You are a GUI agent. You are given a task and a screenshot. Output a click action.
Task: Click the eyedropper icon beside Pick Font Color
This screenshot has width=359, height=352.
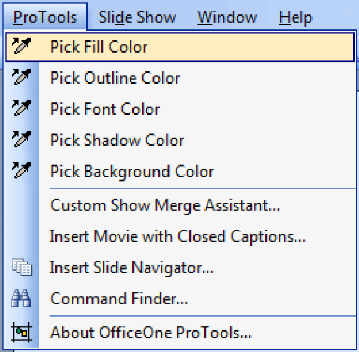pyautogui.click(x=22, y=109)
